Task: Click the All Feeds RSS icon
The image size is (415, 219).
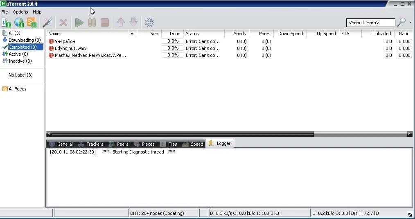Action: [x=5, y=89]
